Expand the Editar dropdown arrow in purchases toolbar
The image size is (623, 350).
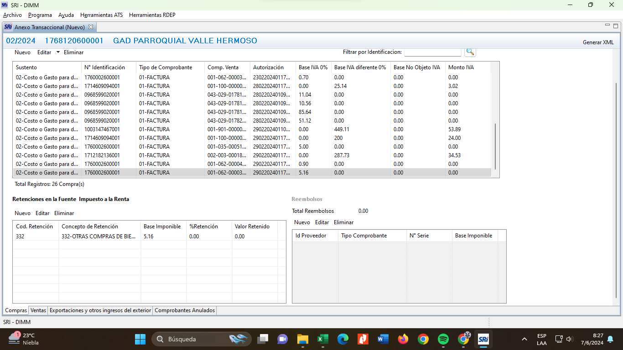(58, 52)
